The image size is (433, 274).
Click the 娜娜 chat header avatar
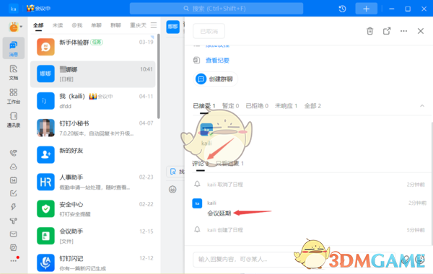[173, 27]
